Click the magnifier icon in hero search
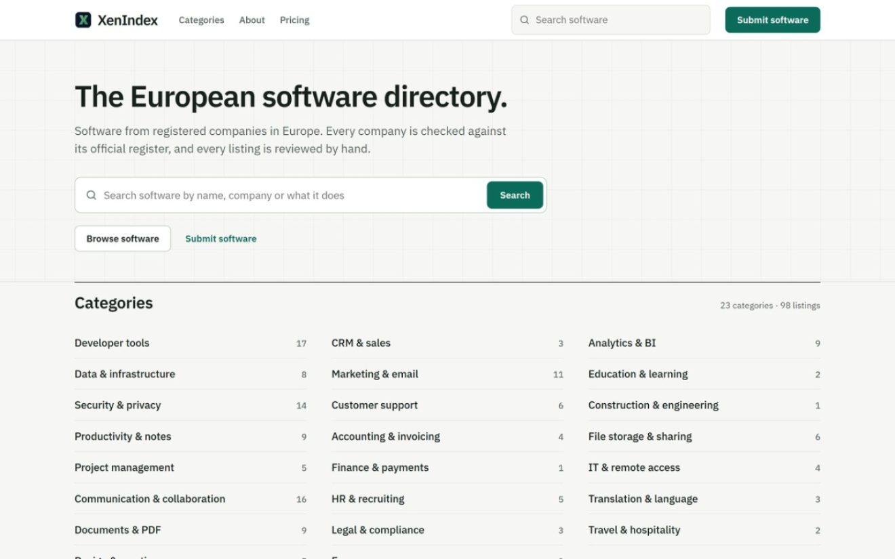Screen dimensions: 895x559 click(x=92, y=195)
